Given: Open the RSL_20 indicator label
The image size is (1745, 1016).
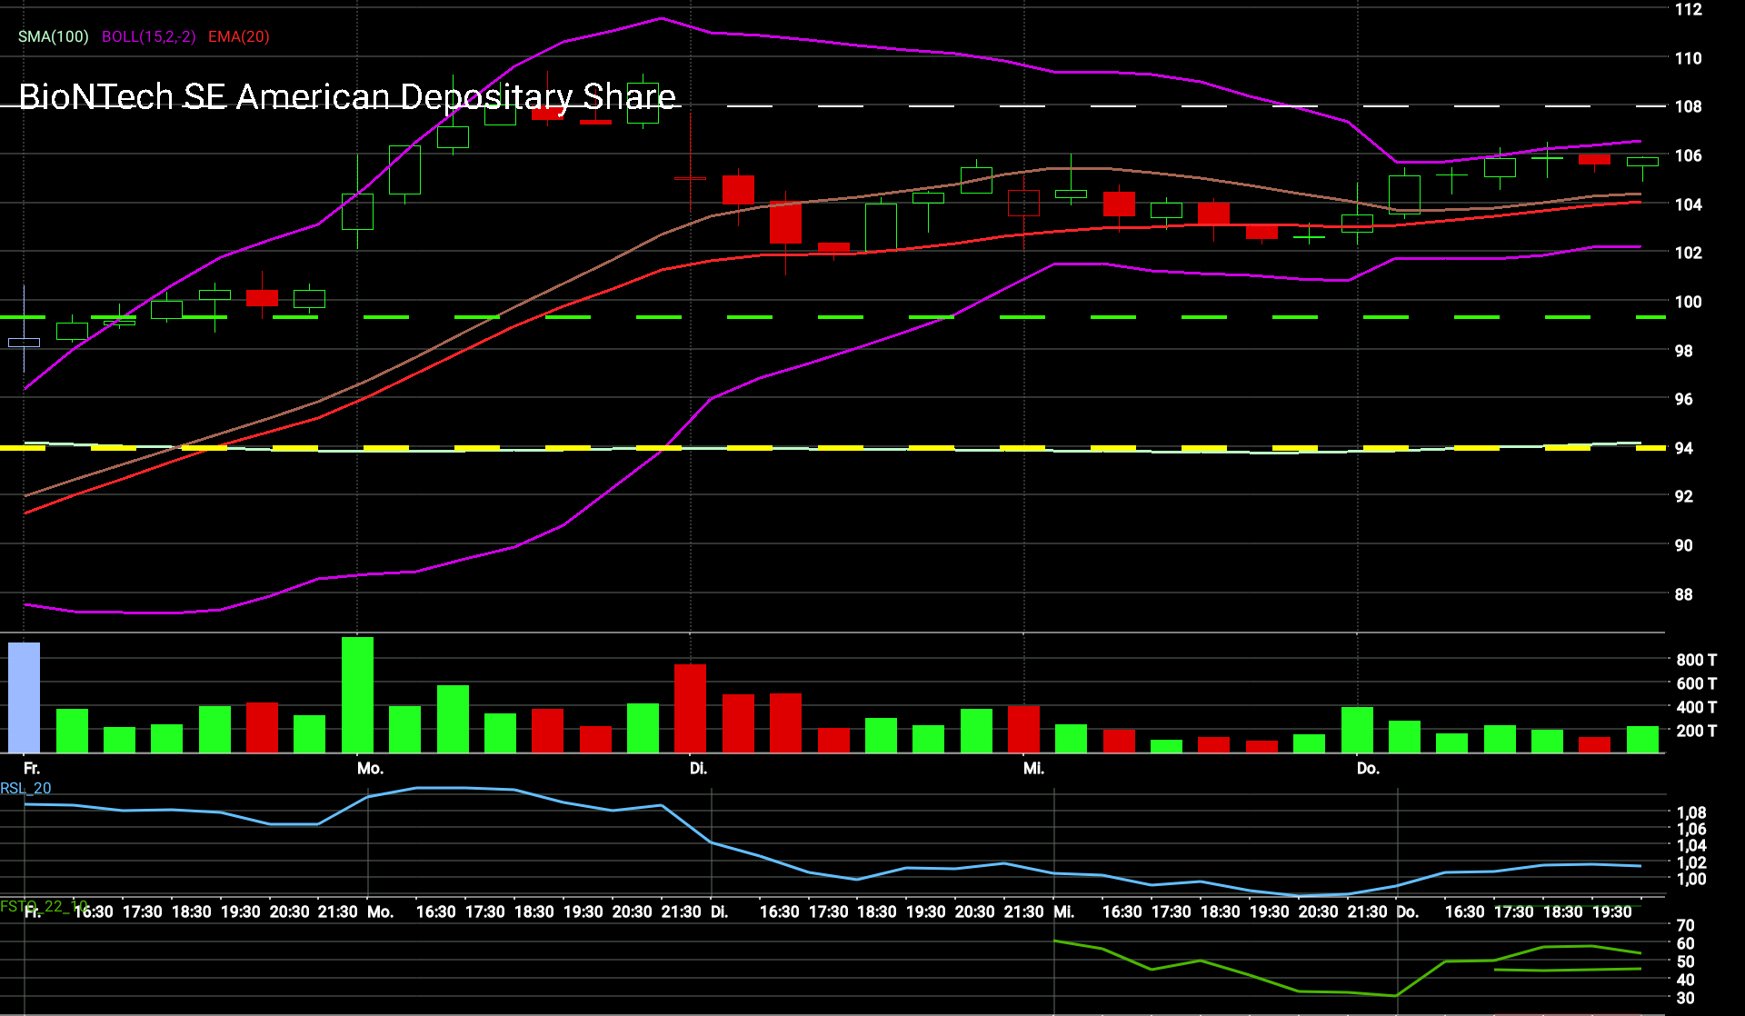Looking at the screenshot, I should click(25, 788).
